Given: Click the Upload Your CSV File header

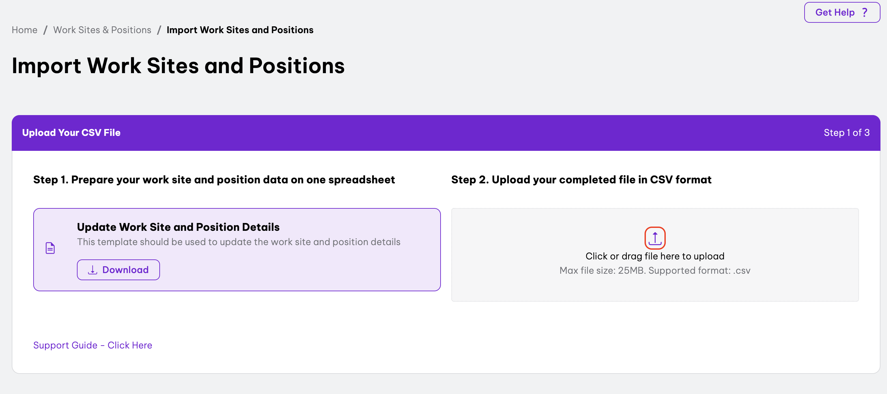Looking at the screenshot, I should click(x=71, y=133).
